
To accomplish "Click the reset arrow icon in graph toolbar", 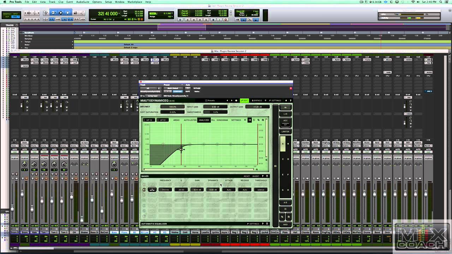I will coord(254,120).
